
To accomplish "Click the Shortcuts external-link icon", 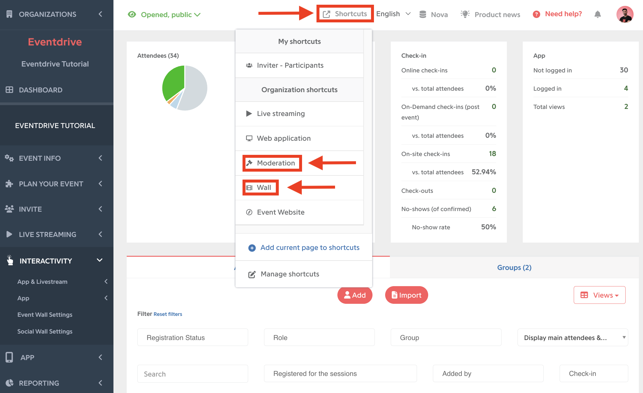I will tap(327, 14).
